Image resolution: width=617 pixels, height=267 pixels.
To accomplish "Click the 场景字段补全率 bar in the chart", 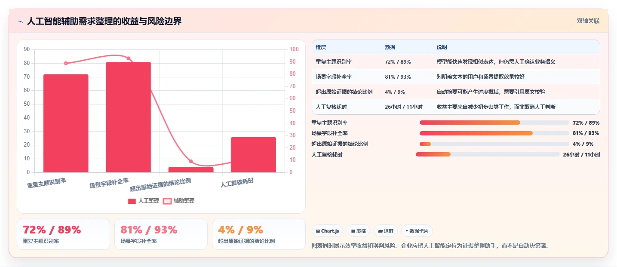I will click(128, 117).
